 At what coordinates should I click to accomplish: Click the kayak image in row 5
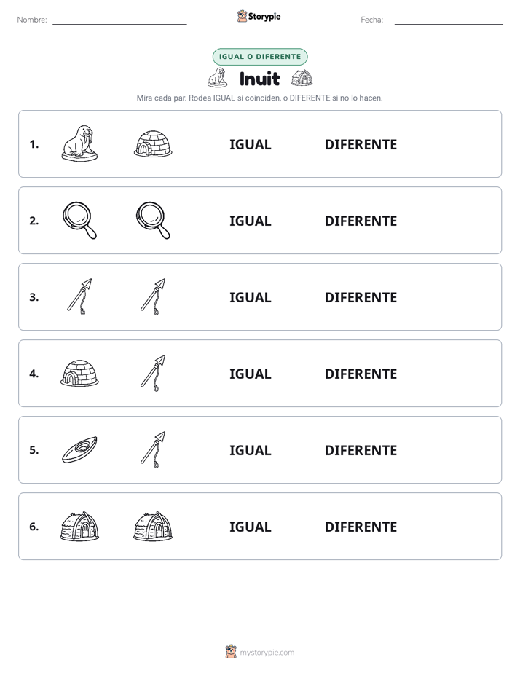pos(79,449)
